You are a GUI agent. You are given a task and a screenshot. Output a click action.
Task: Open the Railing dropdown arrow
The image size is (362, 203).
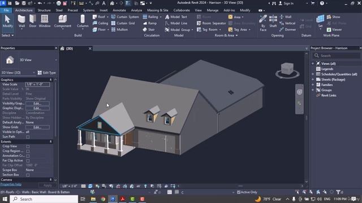tap(161, 17)
